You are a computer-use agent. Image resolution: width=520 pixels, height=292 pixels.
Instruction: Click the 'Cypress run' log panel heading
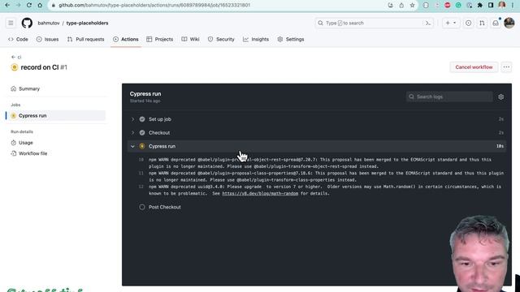145,94
